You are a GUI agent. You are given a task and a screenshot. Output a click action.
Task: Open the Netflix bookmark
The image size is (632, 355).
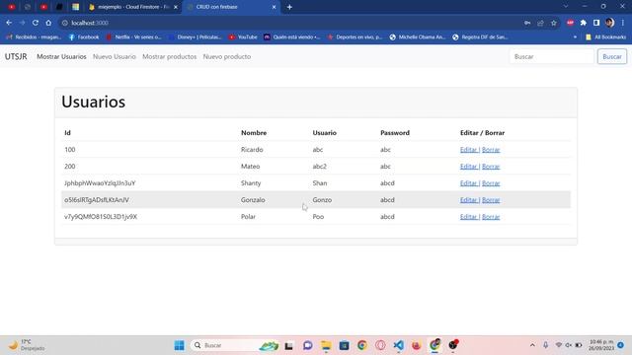coord(133,37)
